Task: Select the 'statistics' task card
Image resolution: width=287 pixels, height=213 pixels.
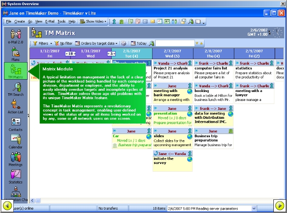Action: 254,71
